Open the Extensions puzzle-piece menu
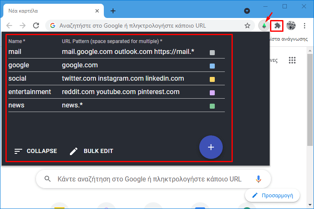The width and height of the screenshot is (314, 209). [277, 26]
